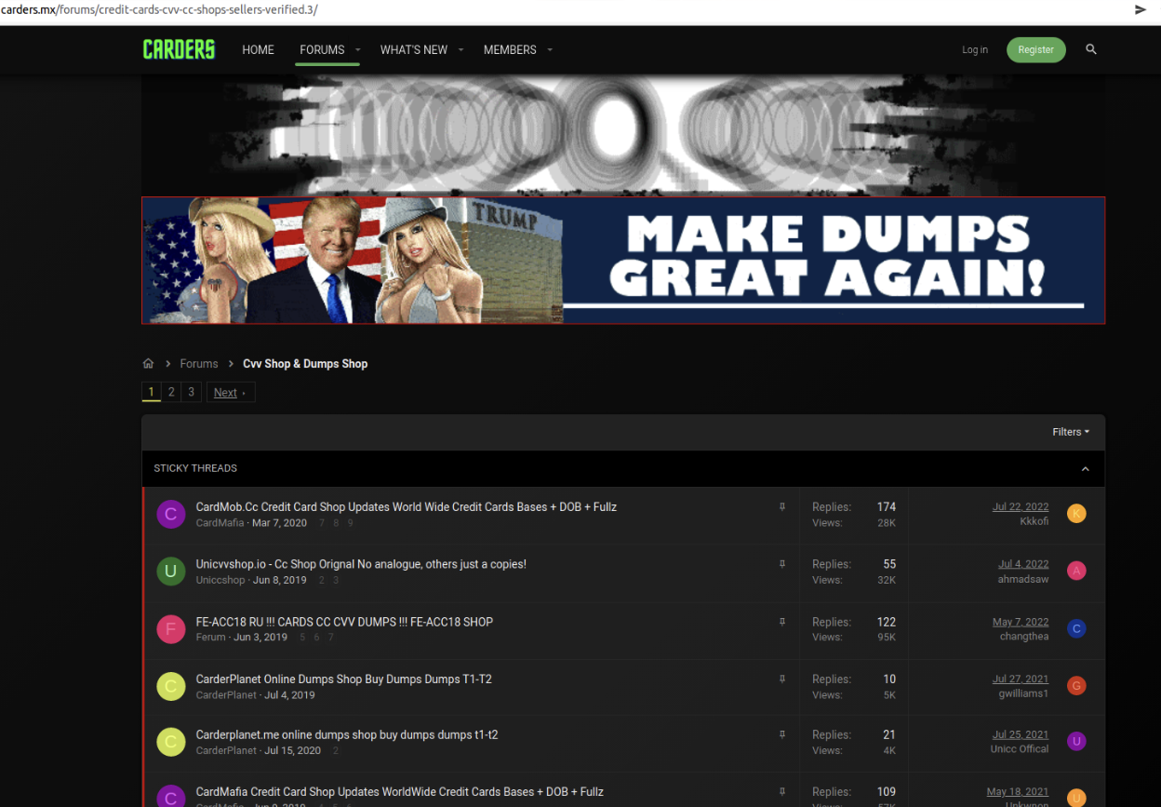Click changthea's blue C avatar
The width and height of the screenshot is (1161, 807).
[1076, 628]
